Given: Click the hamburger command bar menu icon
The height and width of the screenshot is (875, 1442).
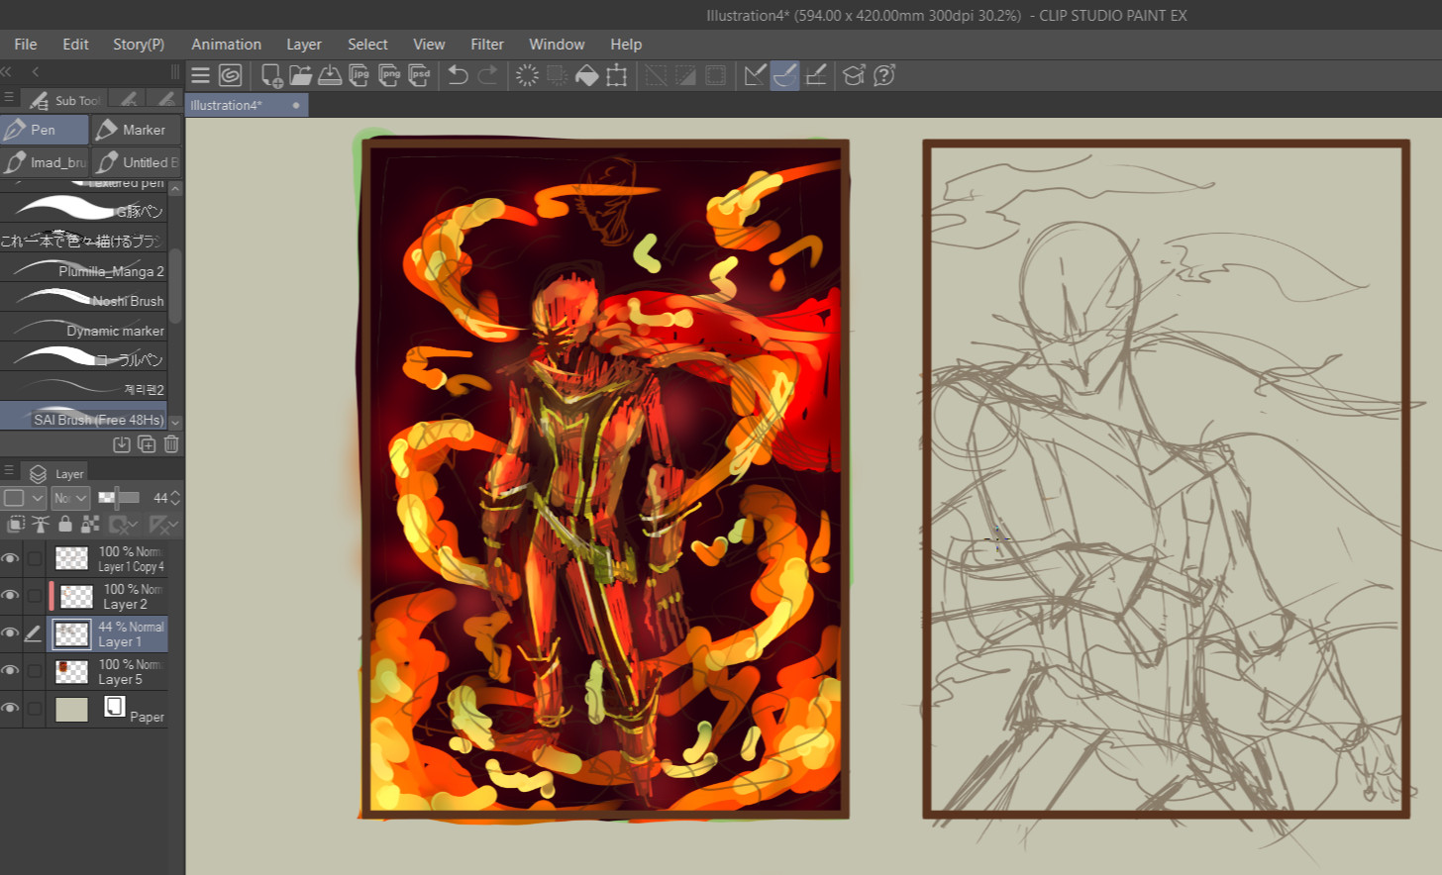Looking at the screenshot, I should [x=200, y=75].
